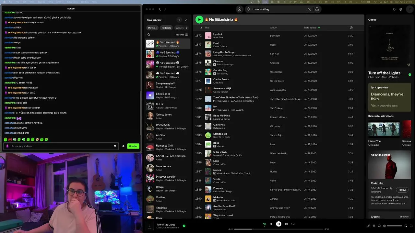Select the song Samba Sujo row
The height and width of the screenshot is (233, 415).
tap(279, 135)
